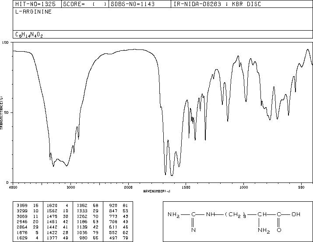Select peak entry 1186 in the table
The width and height of the screenshot is (313, 242).
pos(88,221)
